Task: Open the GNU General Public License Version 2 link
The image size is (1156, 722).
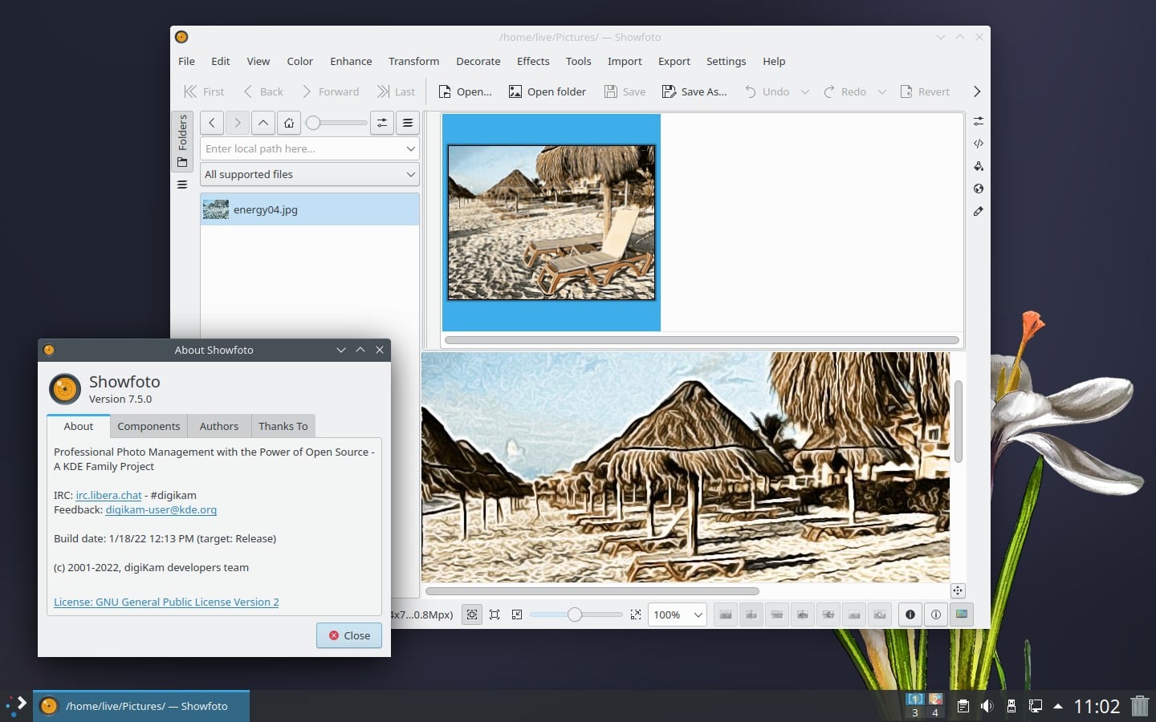Action: tap(166, 602)
